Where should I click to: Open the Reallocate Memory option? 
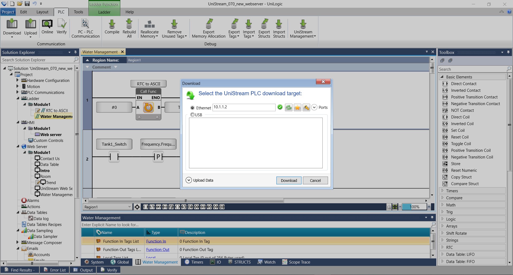(x=149, y=28)
